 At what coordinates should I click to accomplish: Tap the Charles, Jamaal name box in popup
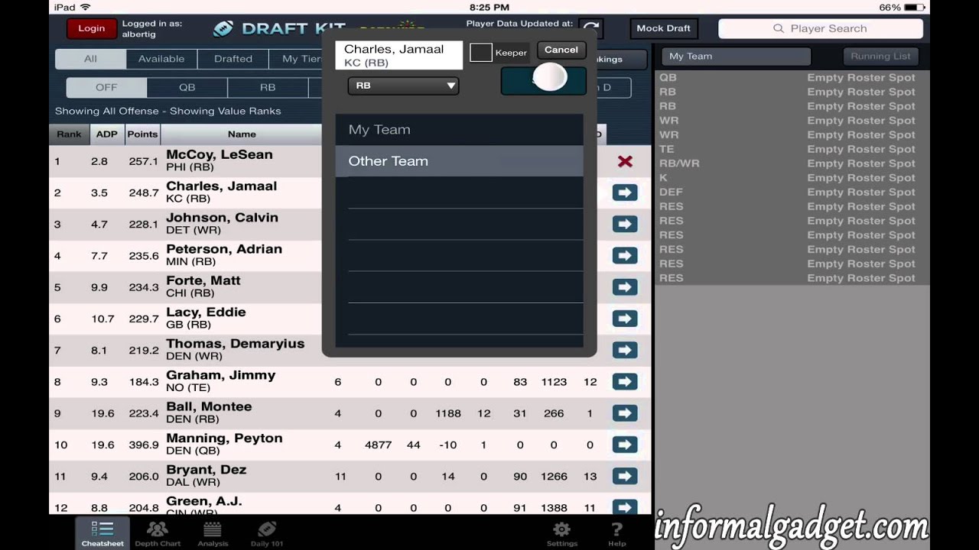coord(398,55)
